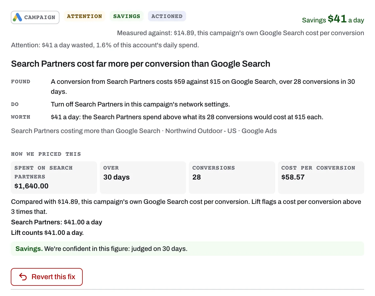Screen dimensions: 375x296
Task: Click the Savings $41 a day amount
Action: coord(333,19)
